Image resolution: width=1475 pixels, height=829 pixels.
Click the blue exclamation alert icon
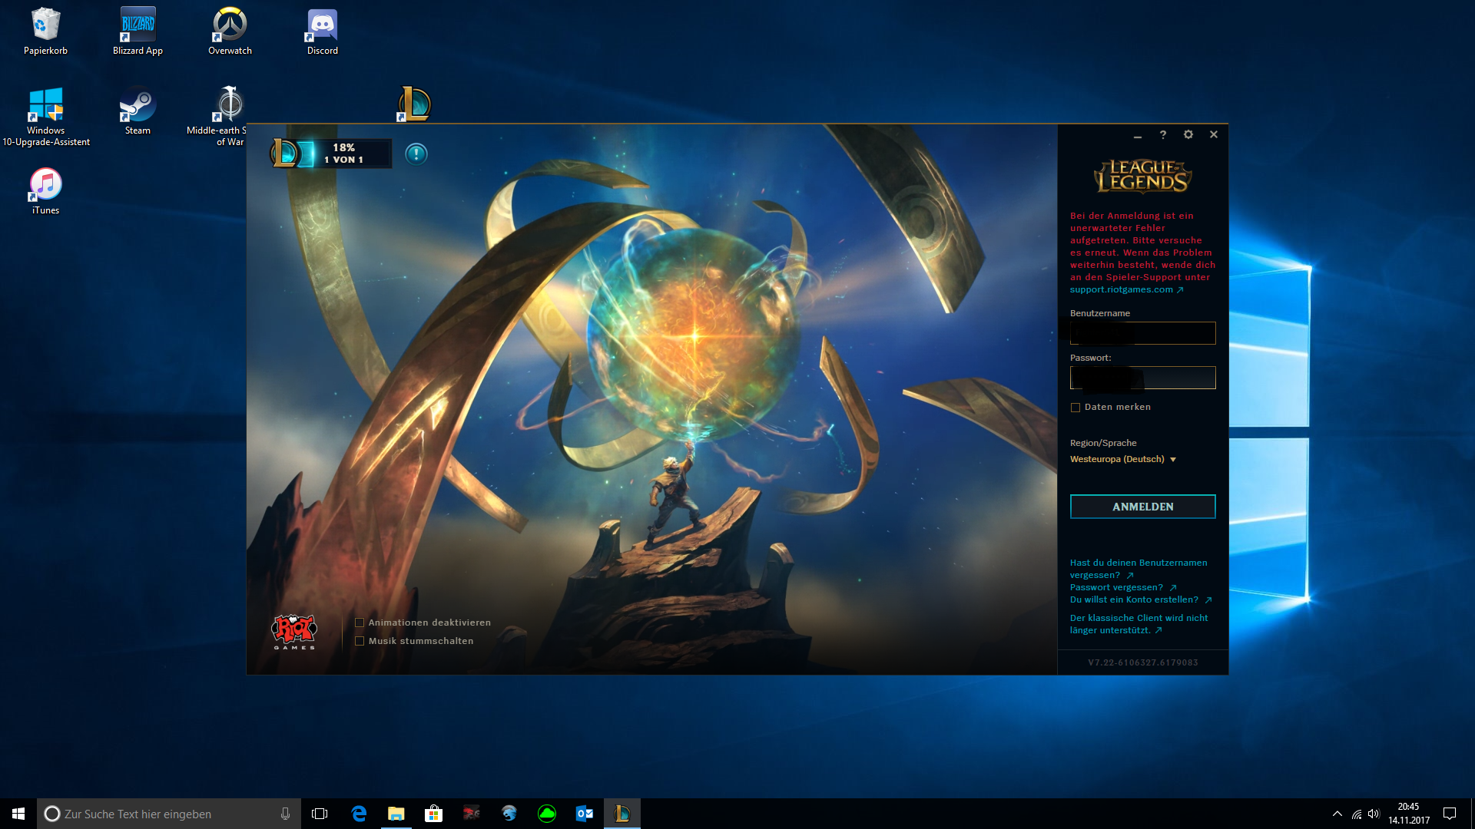point(416,154)
